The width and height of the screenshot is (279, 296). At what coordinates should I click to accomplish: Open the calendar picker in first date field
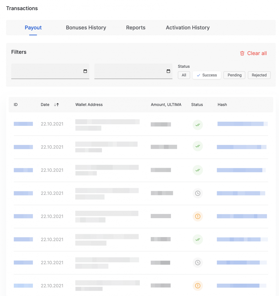[x=85, y=71]
